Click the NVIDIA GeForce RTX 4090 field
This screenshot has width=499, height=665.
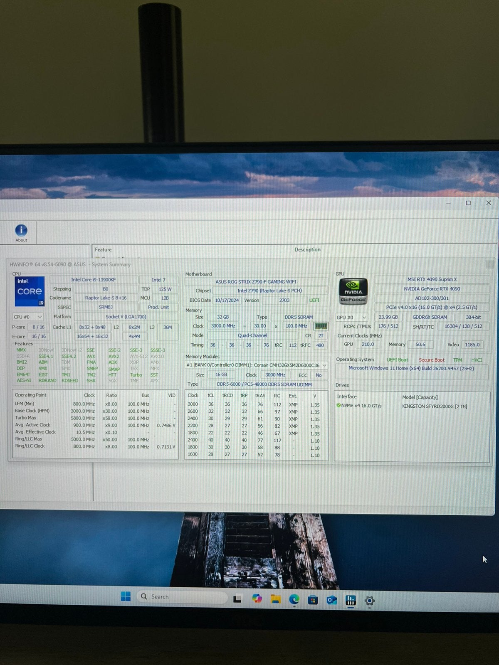point(432,289)
